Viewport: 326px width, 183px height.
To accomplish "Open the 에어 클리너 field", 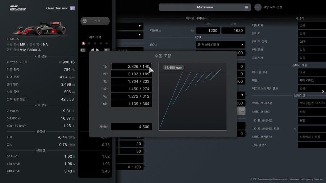I will coord(312,72).
